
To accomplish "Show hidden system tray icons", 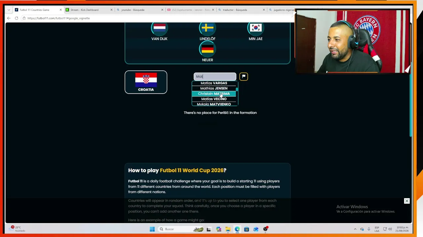I will coord(355,229).
